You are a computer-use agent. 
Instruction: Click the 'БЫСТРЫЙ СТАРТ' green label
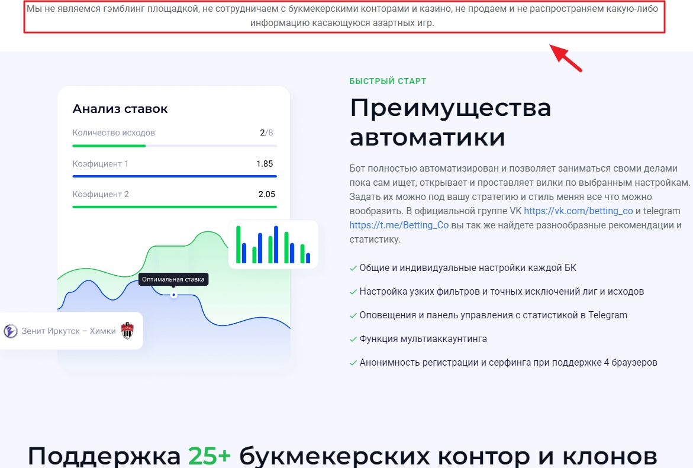pos(388,81)
